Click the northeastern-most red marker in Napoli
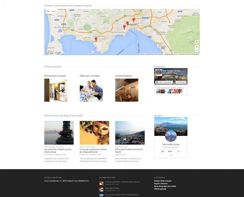Image resolution: width=244 pixels, height=197 pixels. point(133,20)
